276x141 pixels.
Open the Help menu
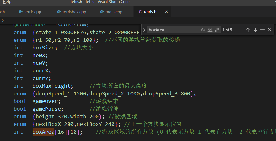tap(7, 2)
